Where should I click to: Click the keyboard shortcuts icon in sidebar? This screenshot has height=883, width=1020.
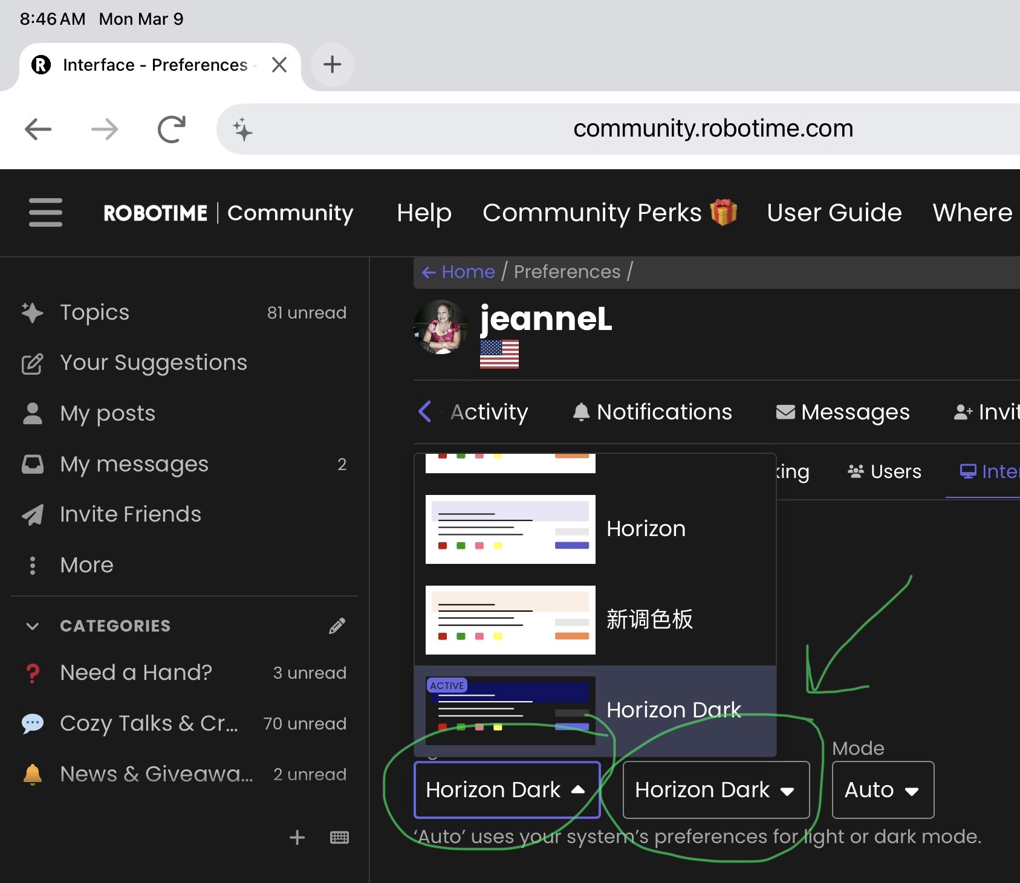[x=339, y=837]
